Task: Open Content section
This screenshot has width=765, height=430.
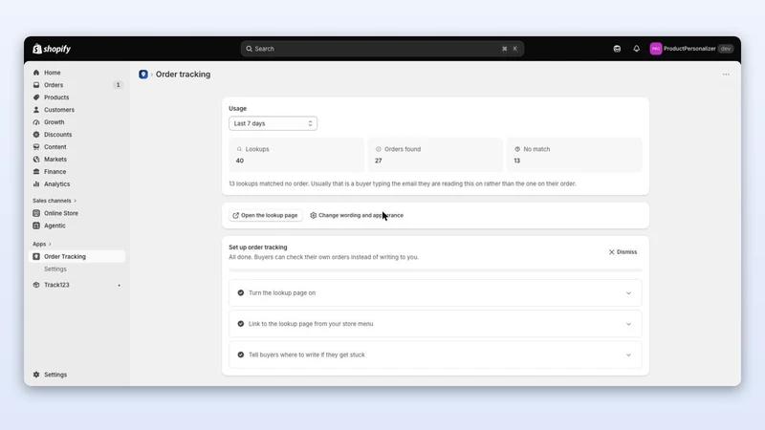Action: coord(55,147)
